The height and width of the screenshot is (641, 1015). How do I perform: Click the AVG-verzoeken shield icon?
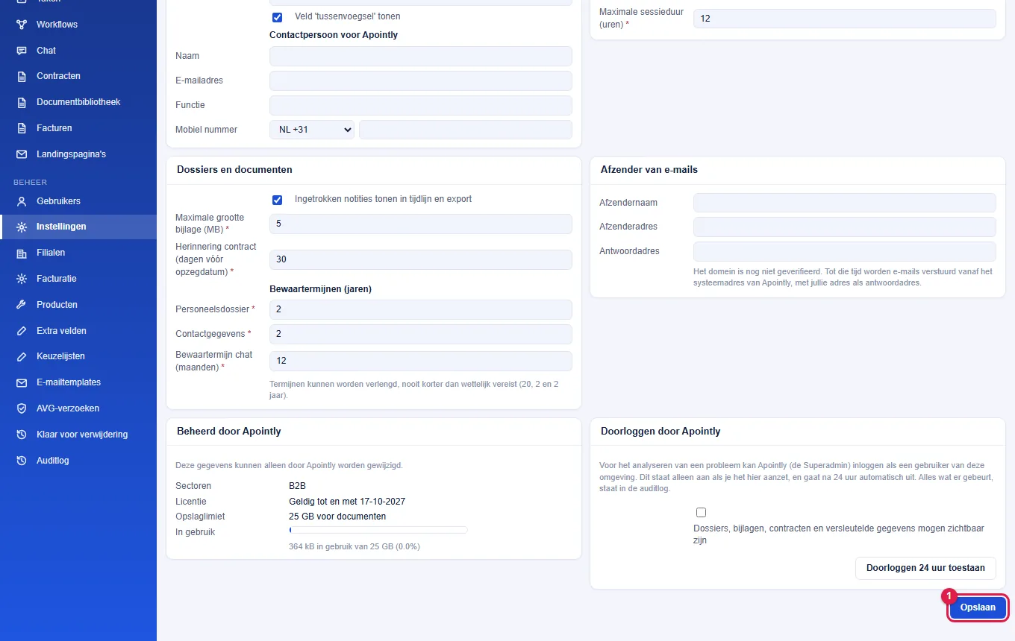[22, 408]
